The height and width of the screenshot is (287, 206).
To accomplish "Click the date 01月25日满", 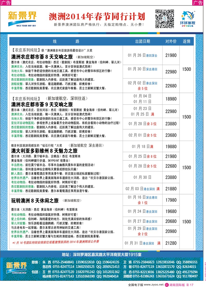I will pos(142,114).
